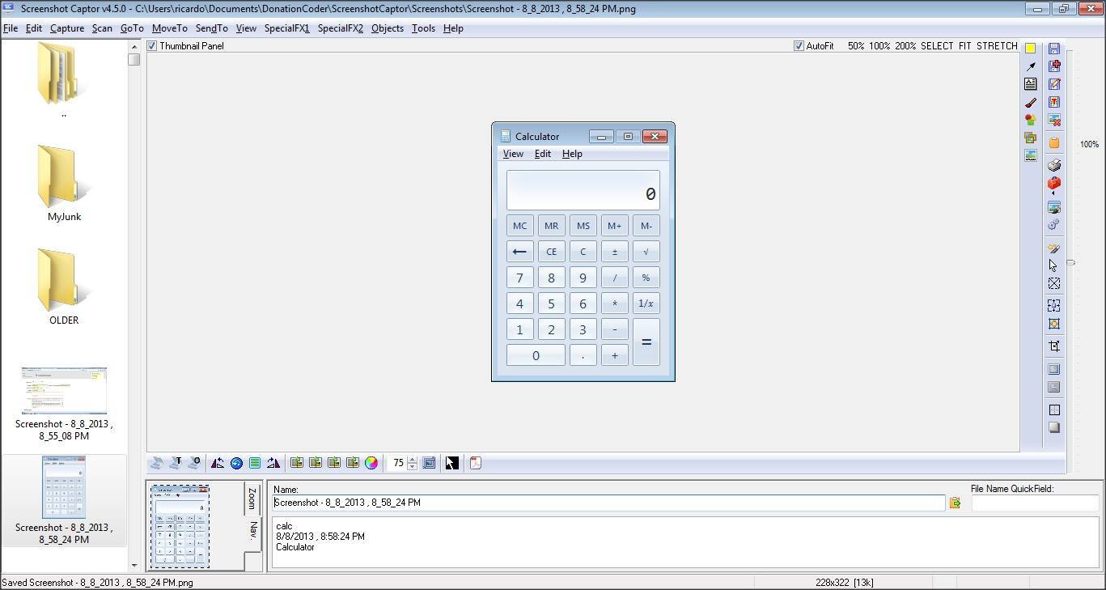Open the SpecialFX1 menu
The height and width of the screenshot is (590, 1106).
coord(286,28)
